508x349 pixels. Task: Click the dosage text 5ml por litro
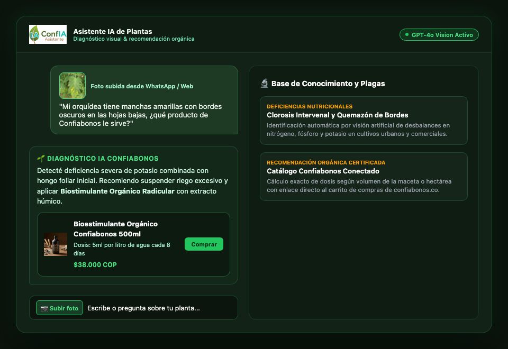(122, 249)
